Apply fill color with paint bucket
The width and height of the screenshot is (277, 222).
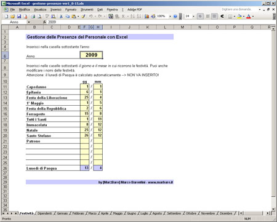[x=239, y=17]
